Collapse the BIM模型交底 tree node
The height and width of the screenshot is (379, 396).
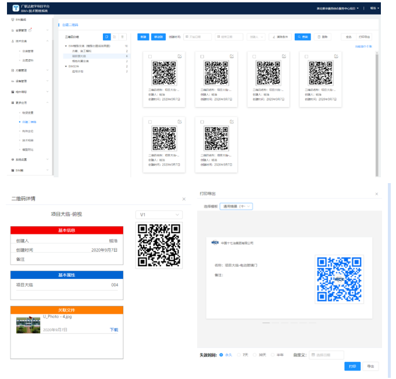(66, 46)
